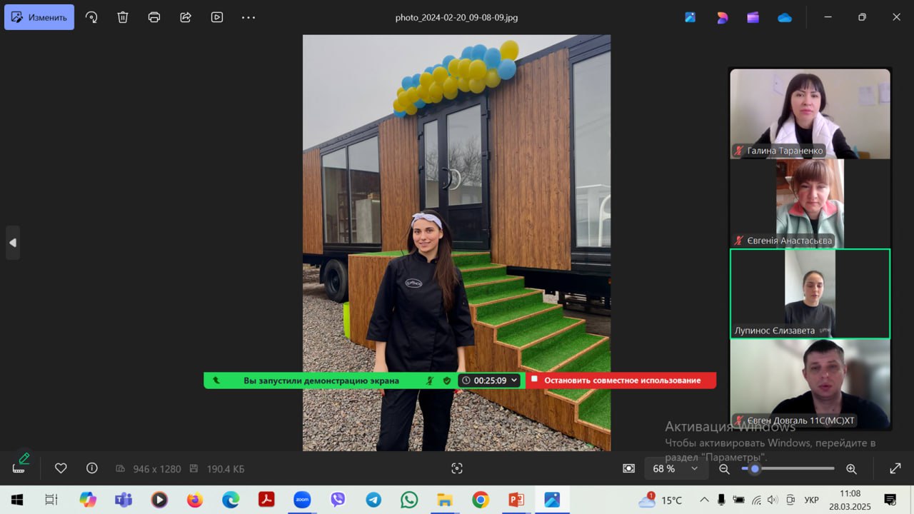This screenshot has height=514, width=914.
Task: Switch to PowerPoint on the taskbar
Action: [x=516, y=500]
